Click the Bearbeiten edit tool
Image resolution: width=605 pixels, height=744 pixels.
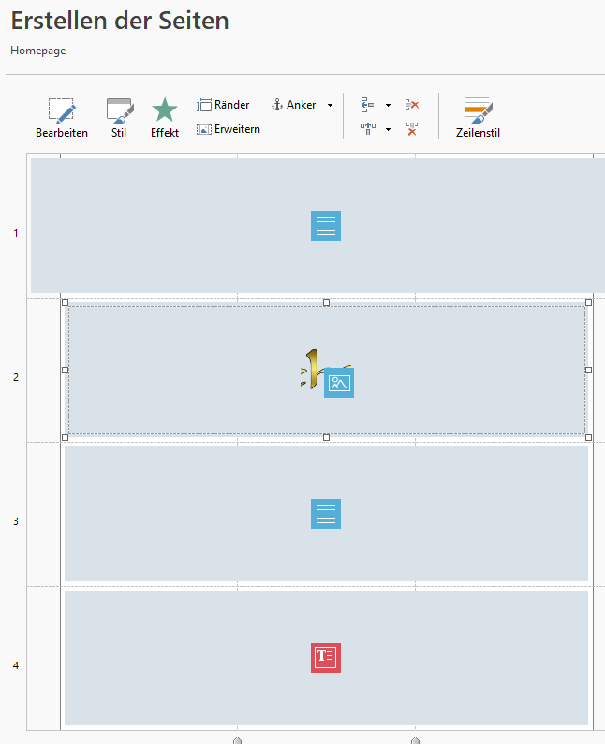(62, 118)
